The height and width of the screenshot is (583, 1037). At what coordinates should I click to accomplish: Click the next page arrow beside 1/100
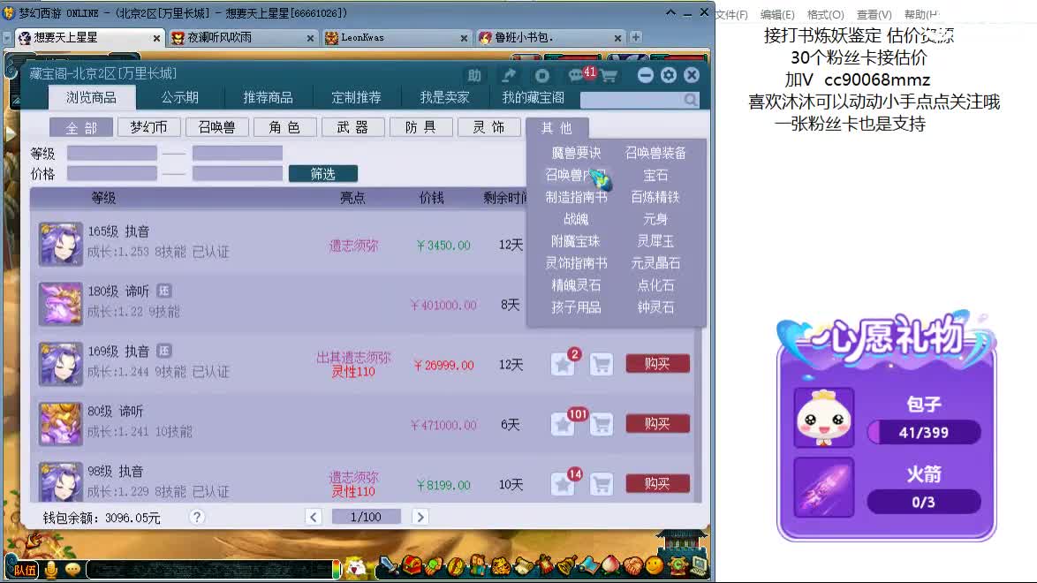coord(420,516)
